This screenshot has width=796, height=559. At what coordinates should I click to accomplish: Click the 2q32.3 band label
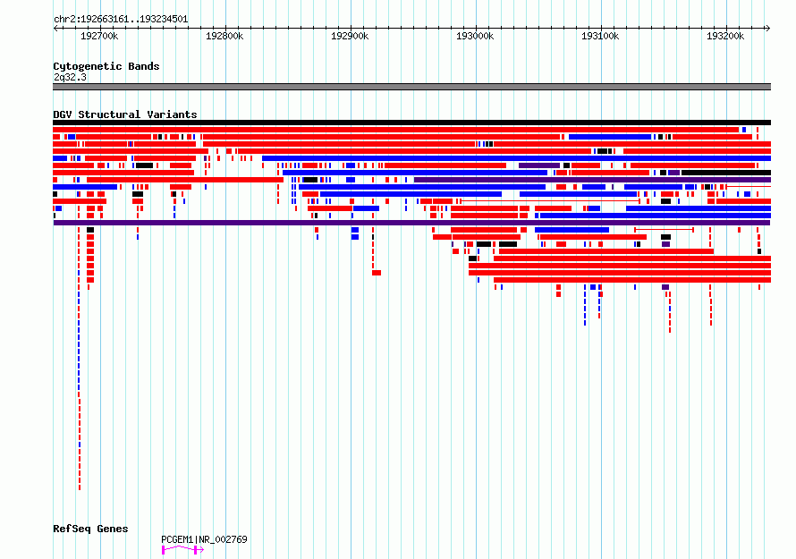coord(70,77)
